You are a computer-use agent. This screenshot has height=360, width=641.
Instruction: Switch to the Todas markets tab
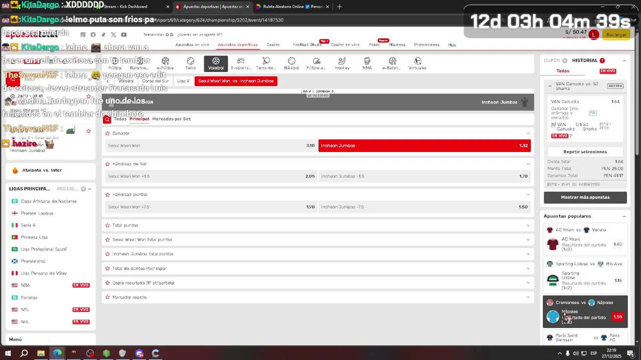(x=120, y=119)
